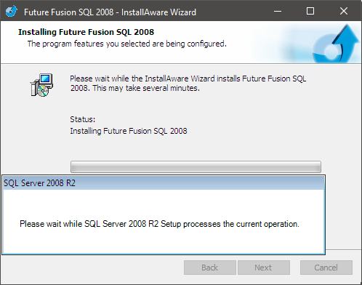Click the 'Status:' label
Image resolution: width=362 pixels, height=285 pixels.
(83, 119)
